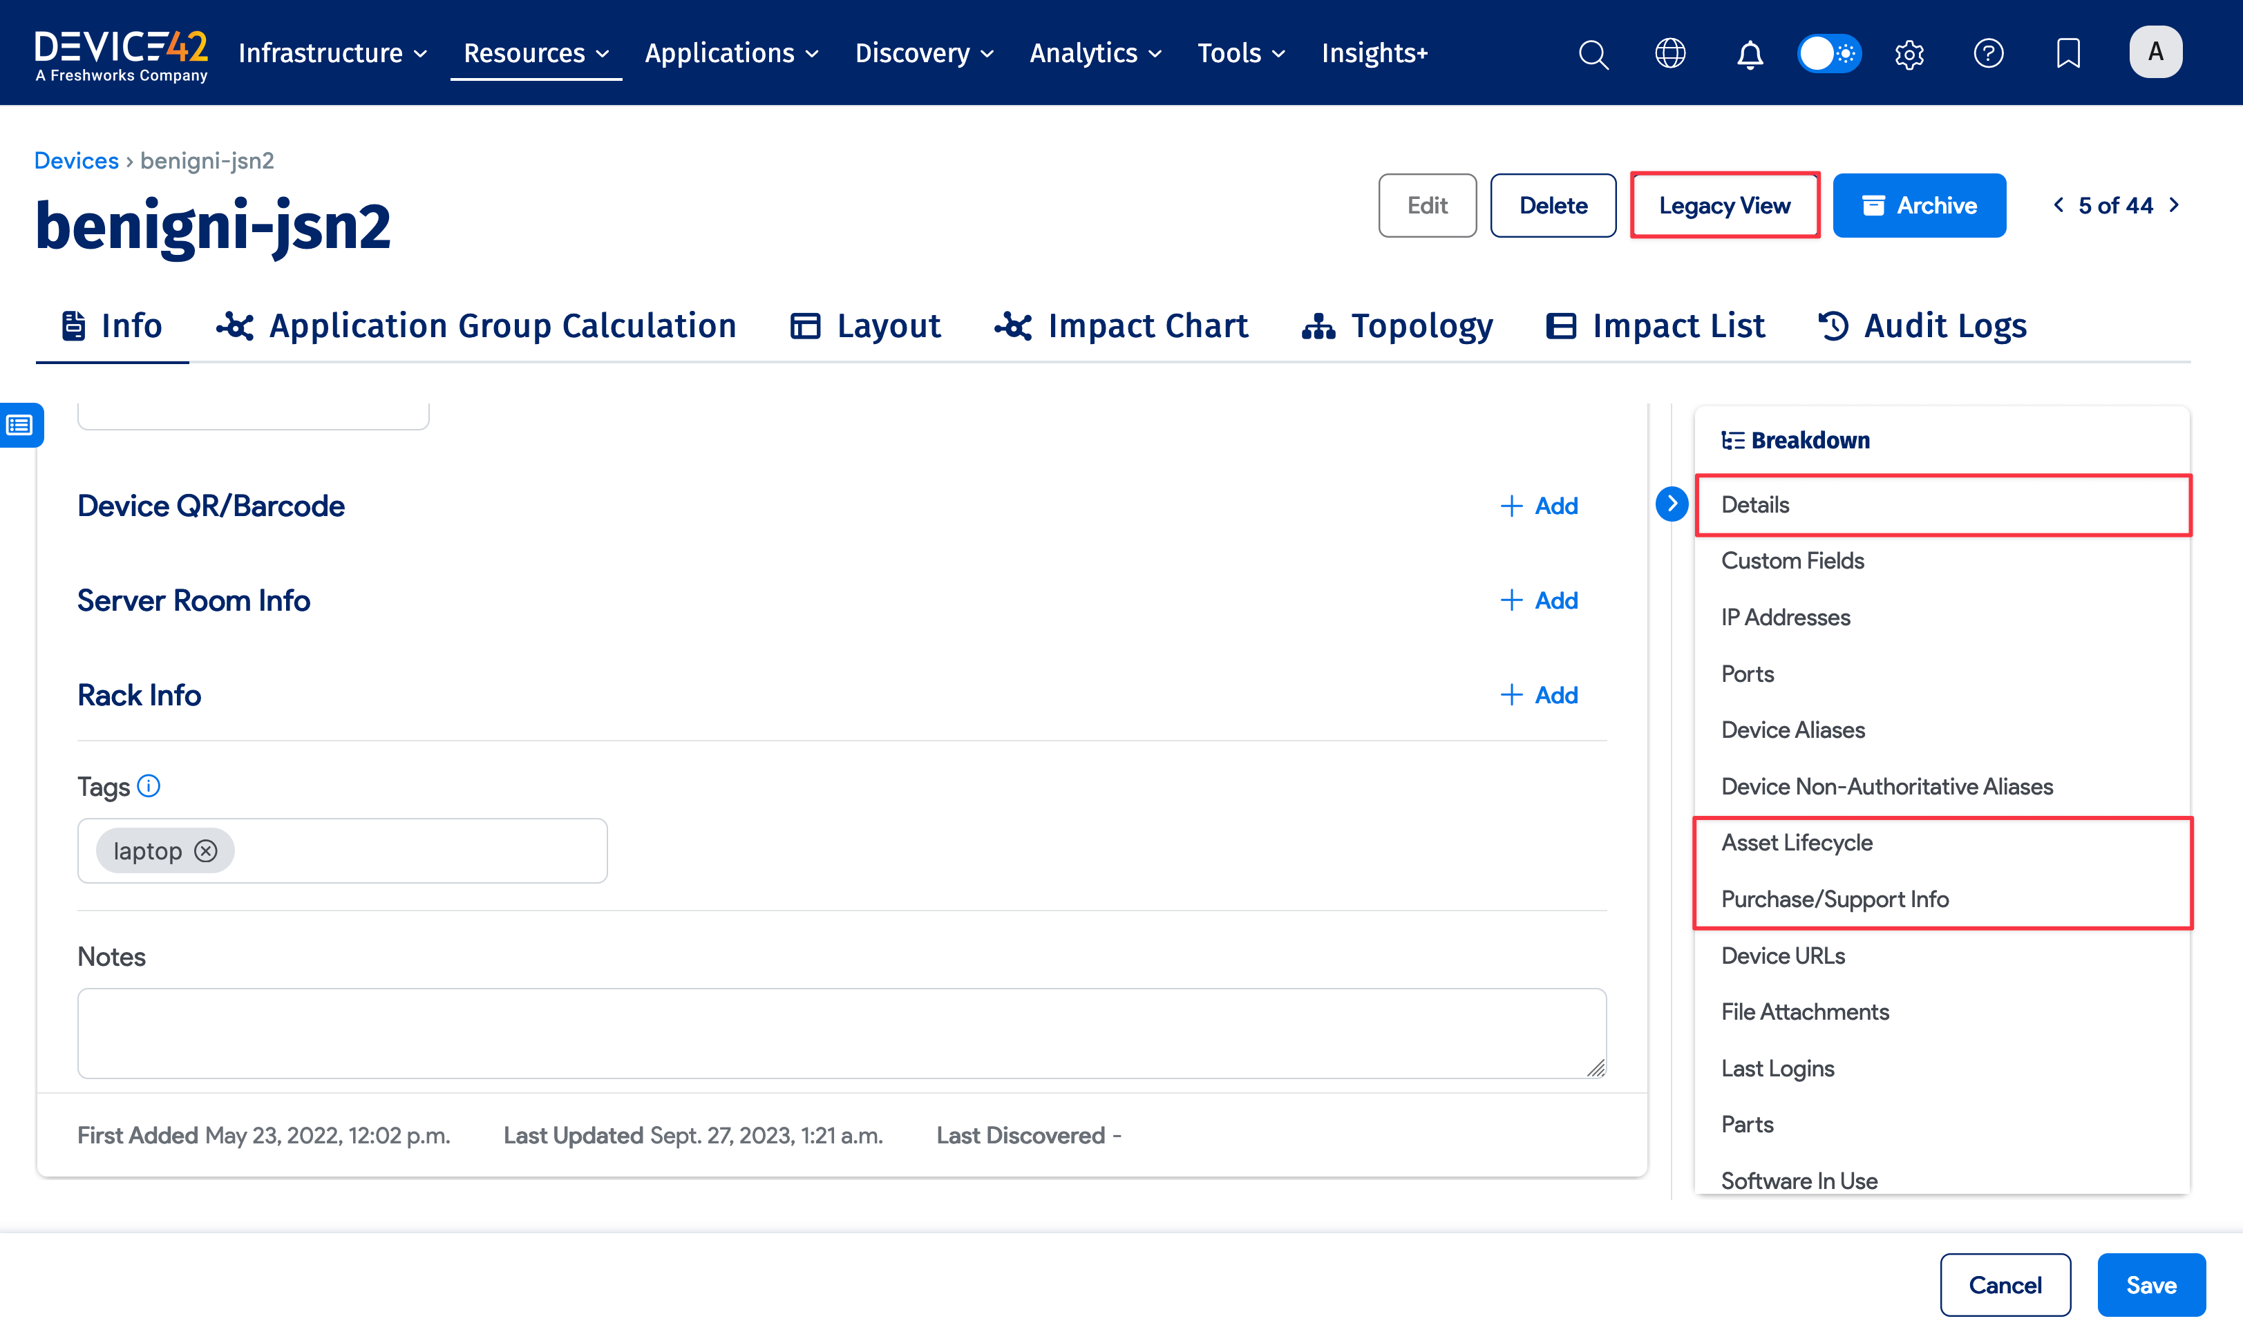Click the bookmark icon in header

click(x=2068, y=54)
